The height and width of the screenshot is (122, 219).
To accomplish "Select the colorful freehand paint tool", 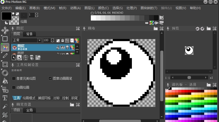I will pos(5,47).
